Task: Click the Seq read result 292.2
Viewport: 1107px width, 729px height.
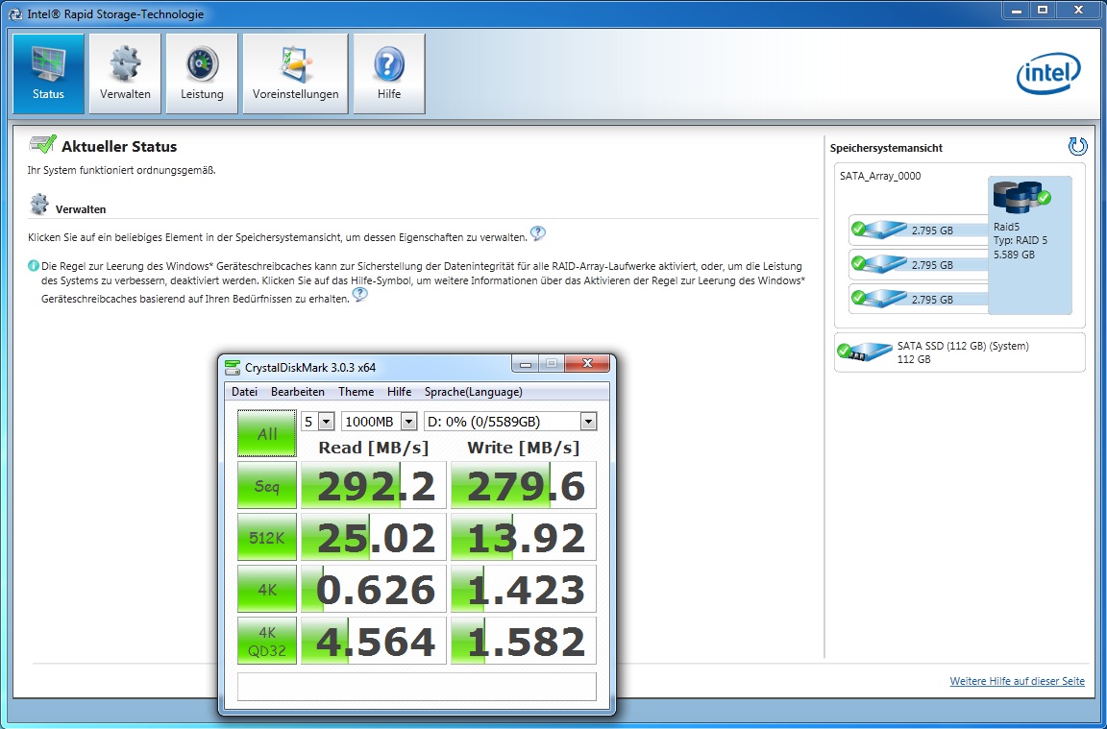Action: pyautogui.click(x=374, y=486)
